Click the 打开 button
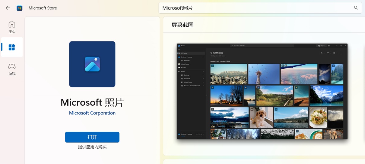This screenshot has height=164, width=365. click(x=92, y=137)
